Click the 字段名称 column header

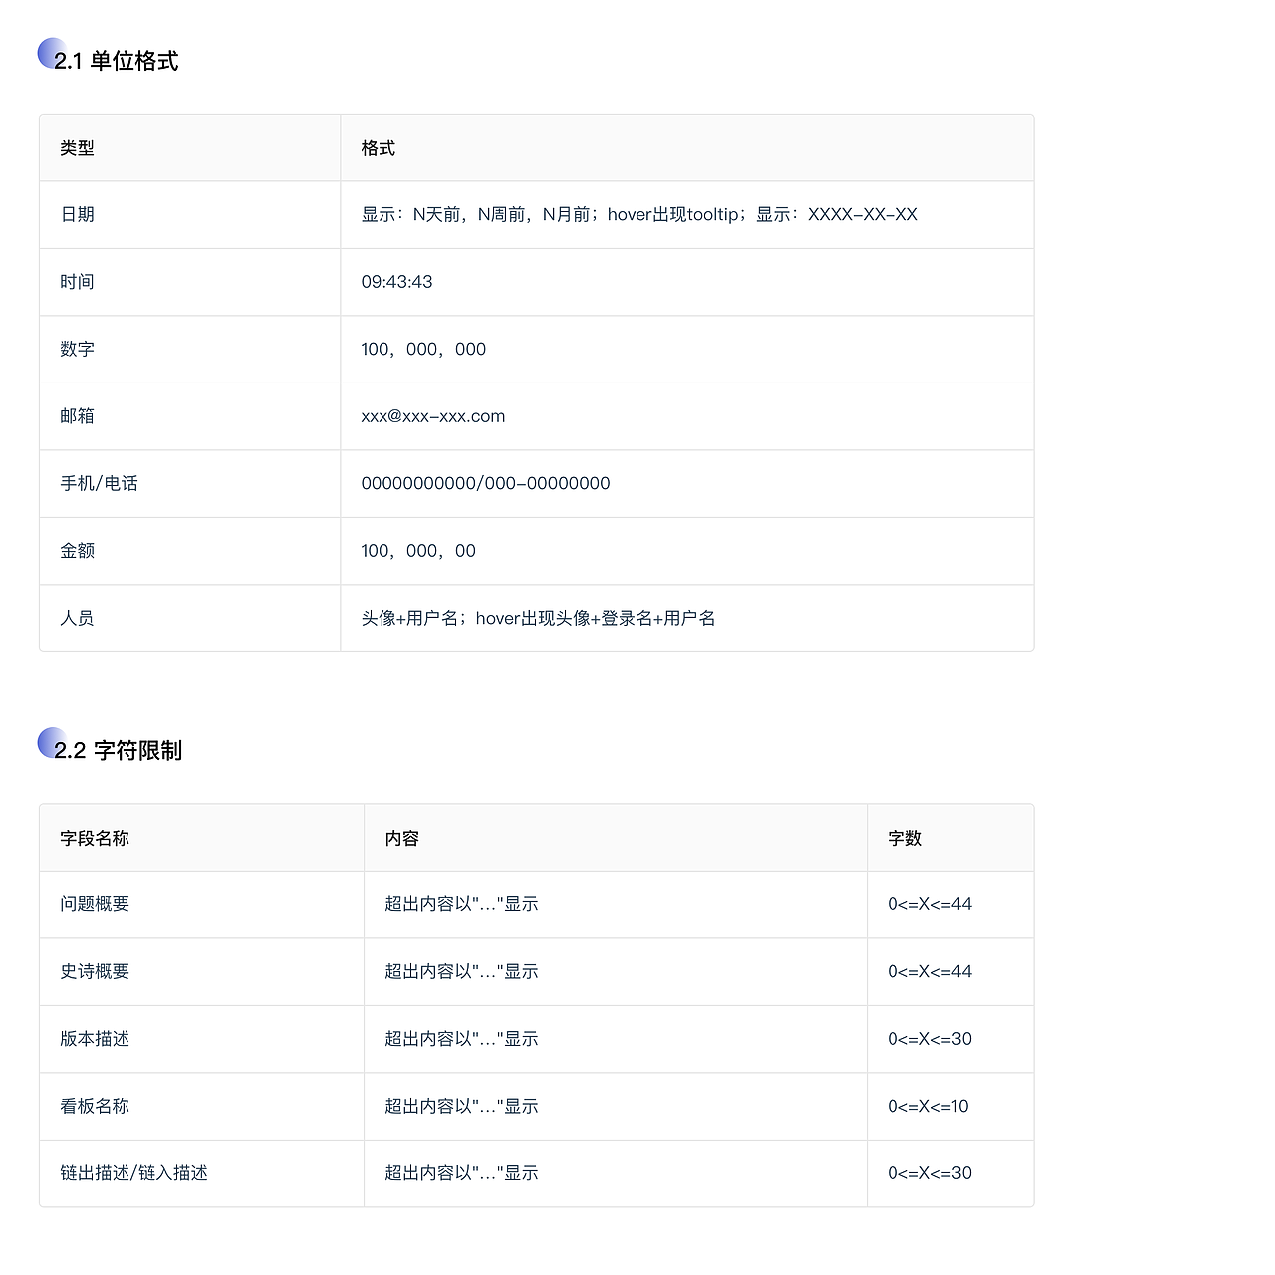click(x=90, y=838)
